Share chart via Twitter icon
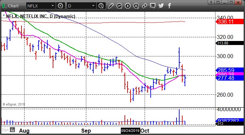 [161, 6]
